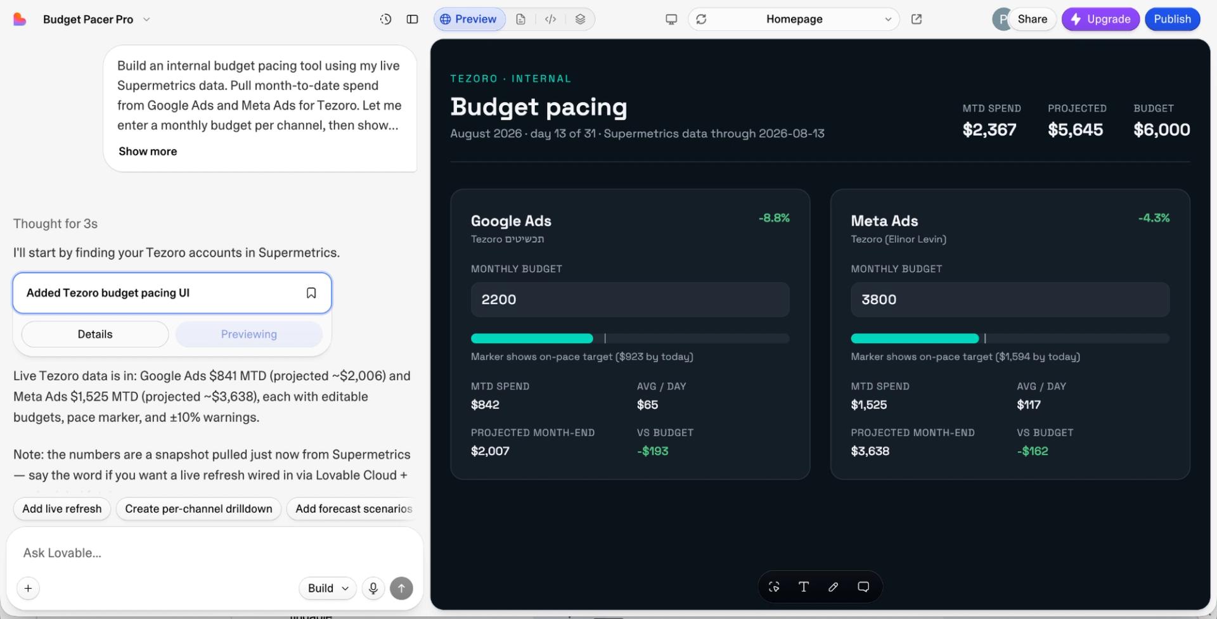
Task: Click Google Ads vs budget -$193
Action: (x=653, y=451)
